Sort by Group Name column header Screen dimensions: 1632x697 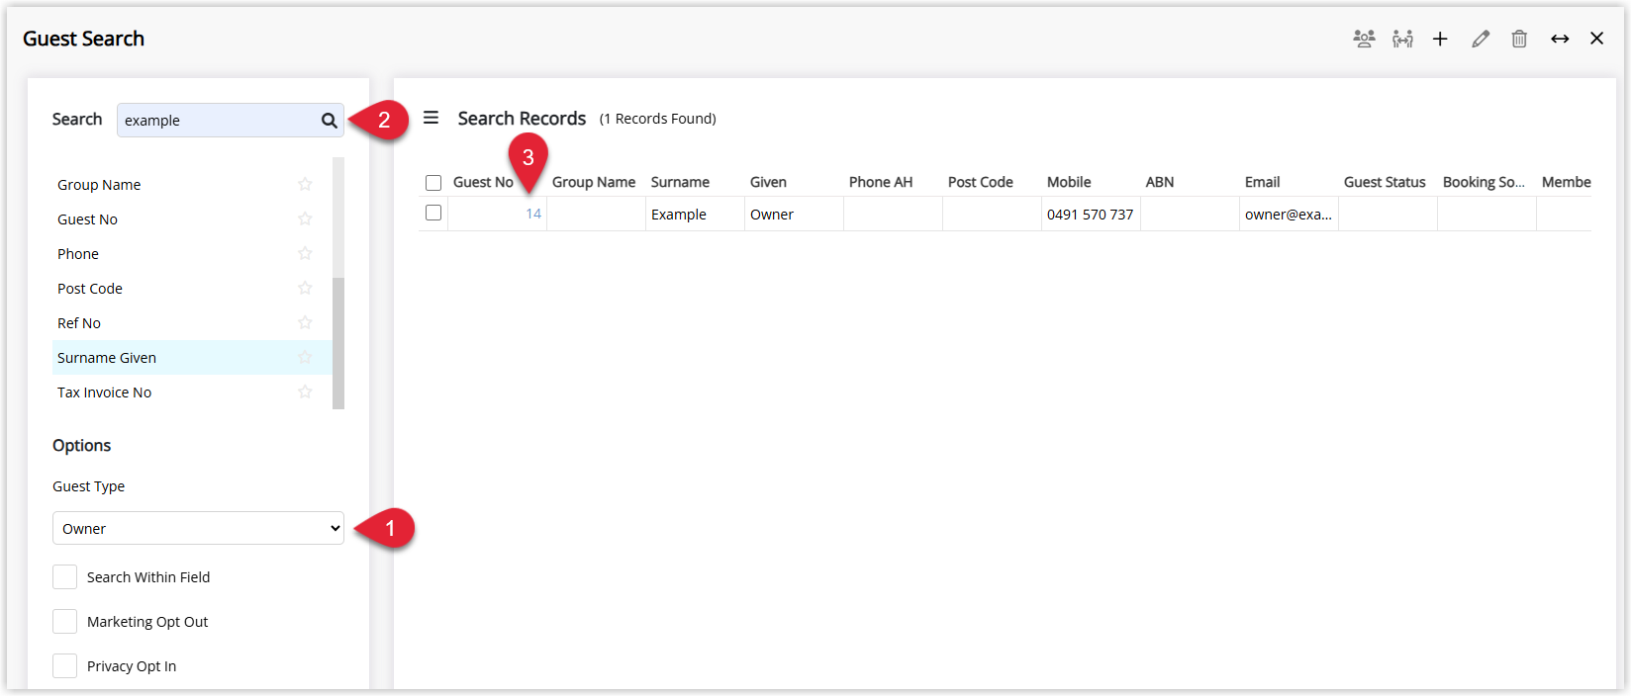pos(594,182)
